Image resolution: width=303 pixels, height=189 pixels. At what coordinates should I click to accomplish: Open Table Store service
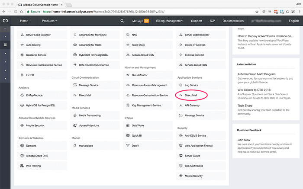148,45
